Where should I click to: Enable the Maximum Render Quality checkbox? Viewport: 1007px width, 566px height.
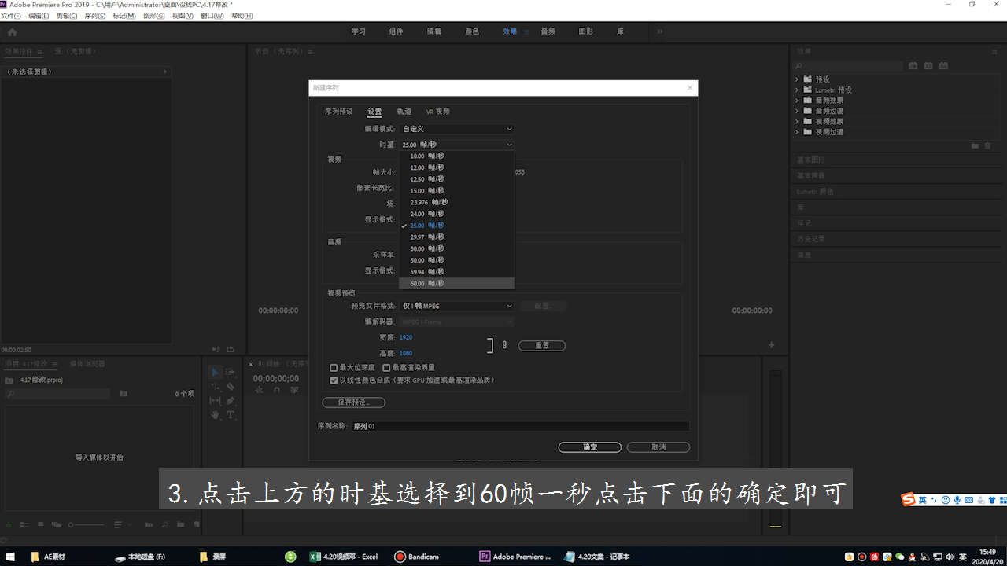[386, 367]
